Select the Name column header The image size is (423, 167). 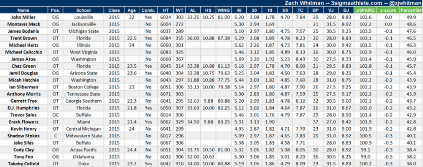(23, 10)
